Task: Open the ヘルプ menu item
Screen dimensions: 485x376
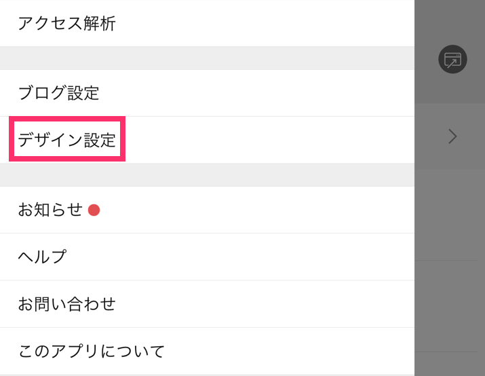Action: tap(42, 257)
